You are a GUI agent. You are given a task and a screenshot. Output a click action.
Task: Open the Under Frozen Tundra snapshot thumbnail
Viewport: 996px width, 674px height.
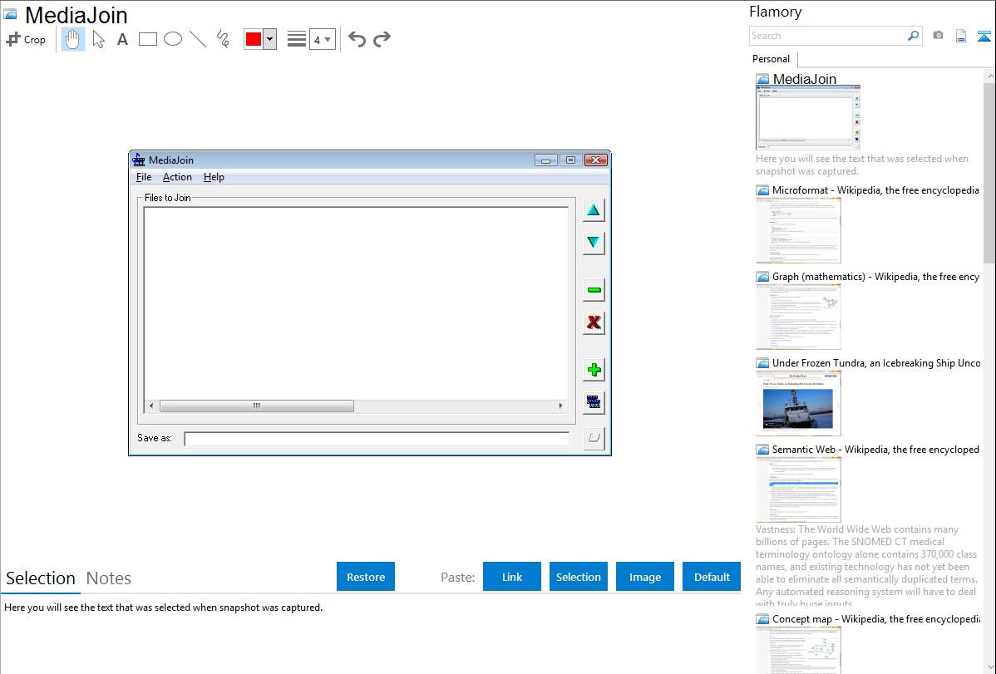[798, 403]
